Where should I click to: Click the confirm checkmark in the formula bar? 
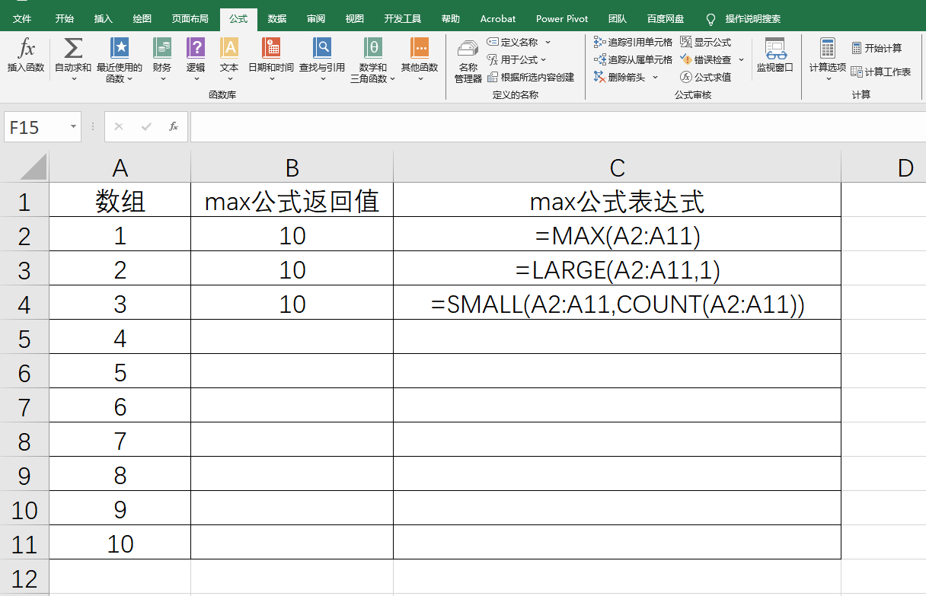146,126
